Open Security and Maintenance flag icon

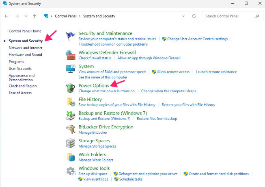(70, 36)
